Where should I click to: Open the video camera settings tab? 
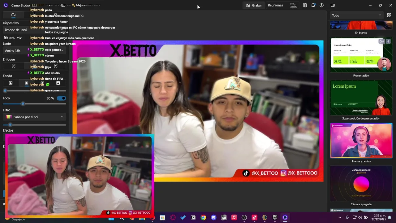[x=13, y=15]
